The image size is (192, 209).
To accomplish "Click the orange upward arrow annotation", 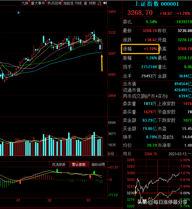I will click(102, 63).
